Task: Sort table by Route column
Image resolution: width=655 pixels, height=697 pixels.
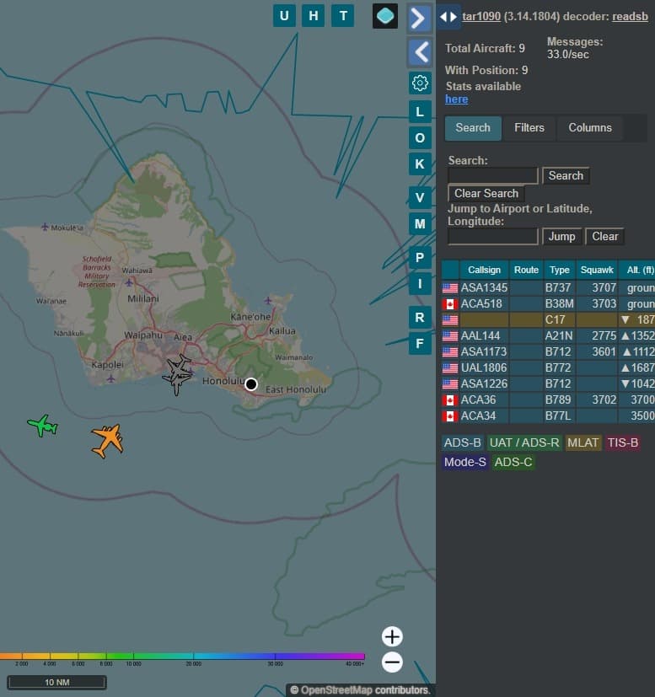Action: 526,270
